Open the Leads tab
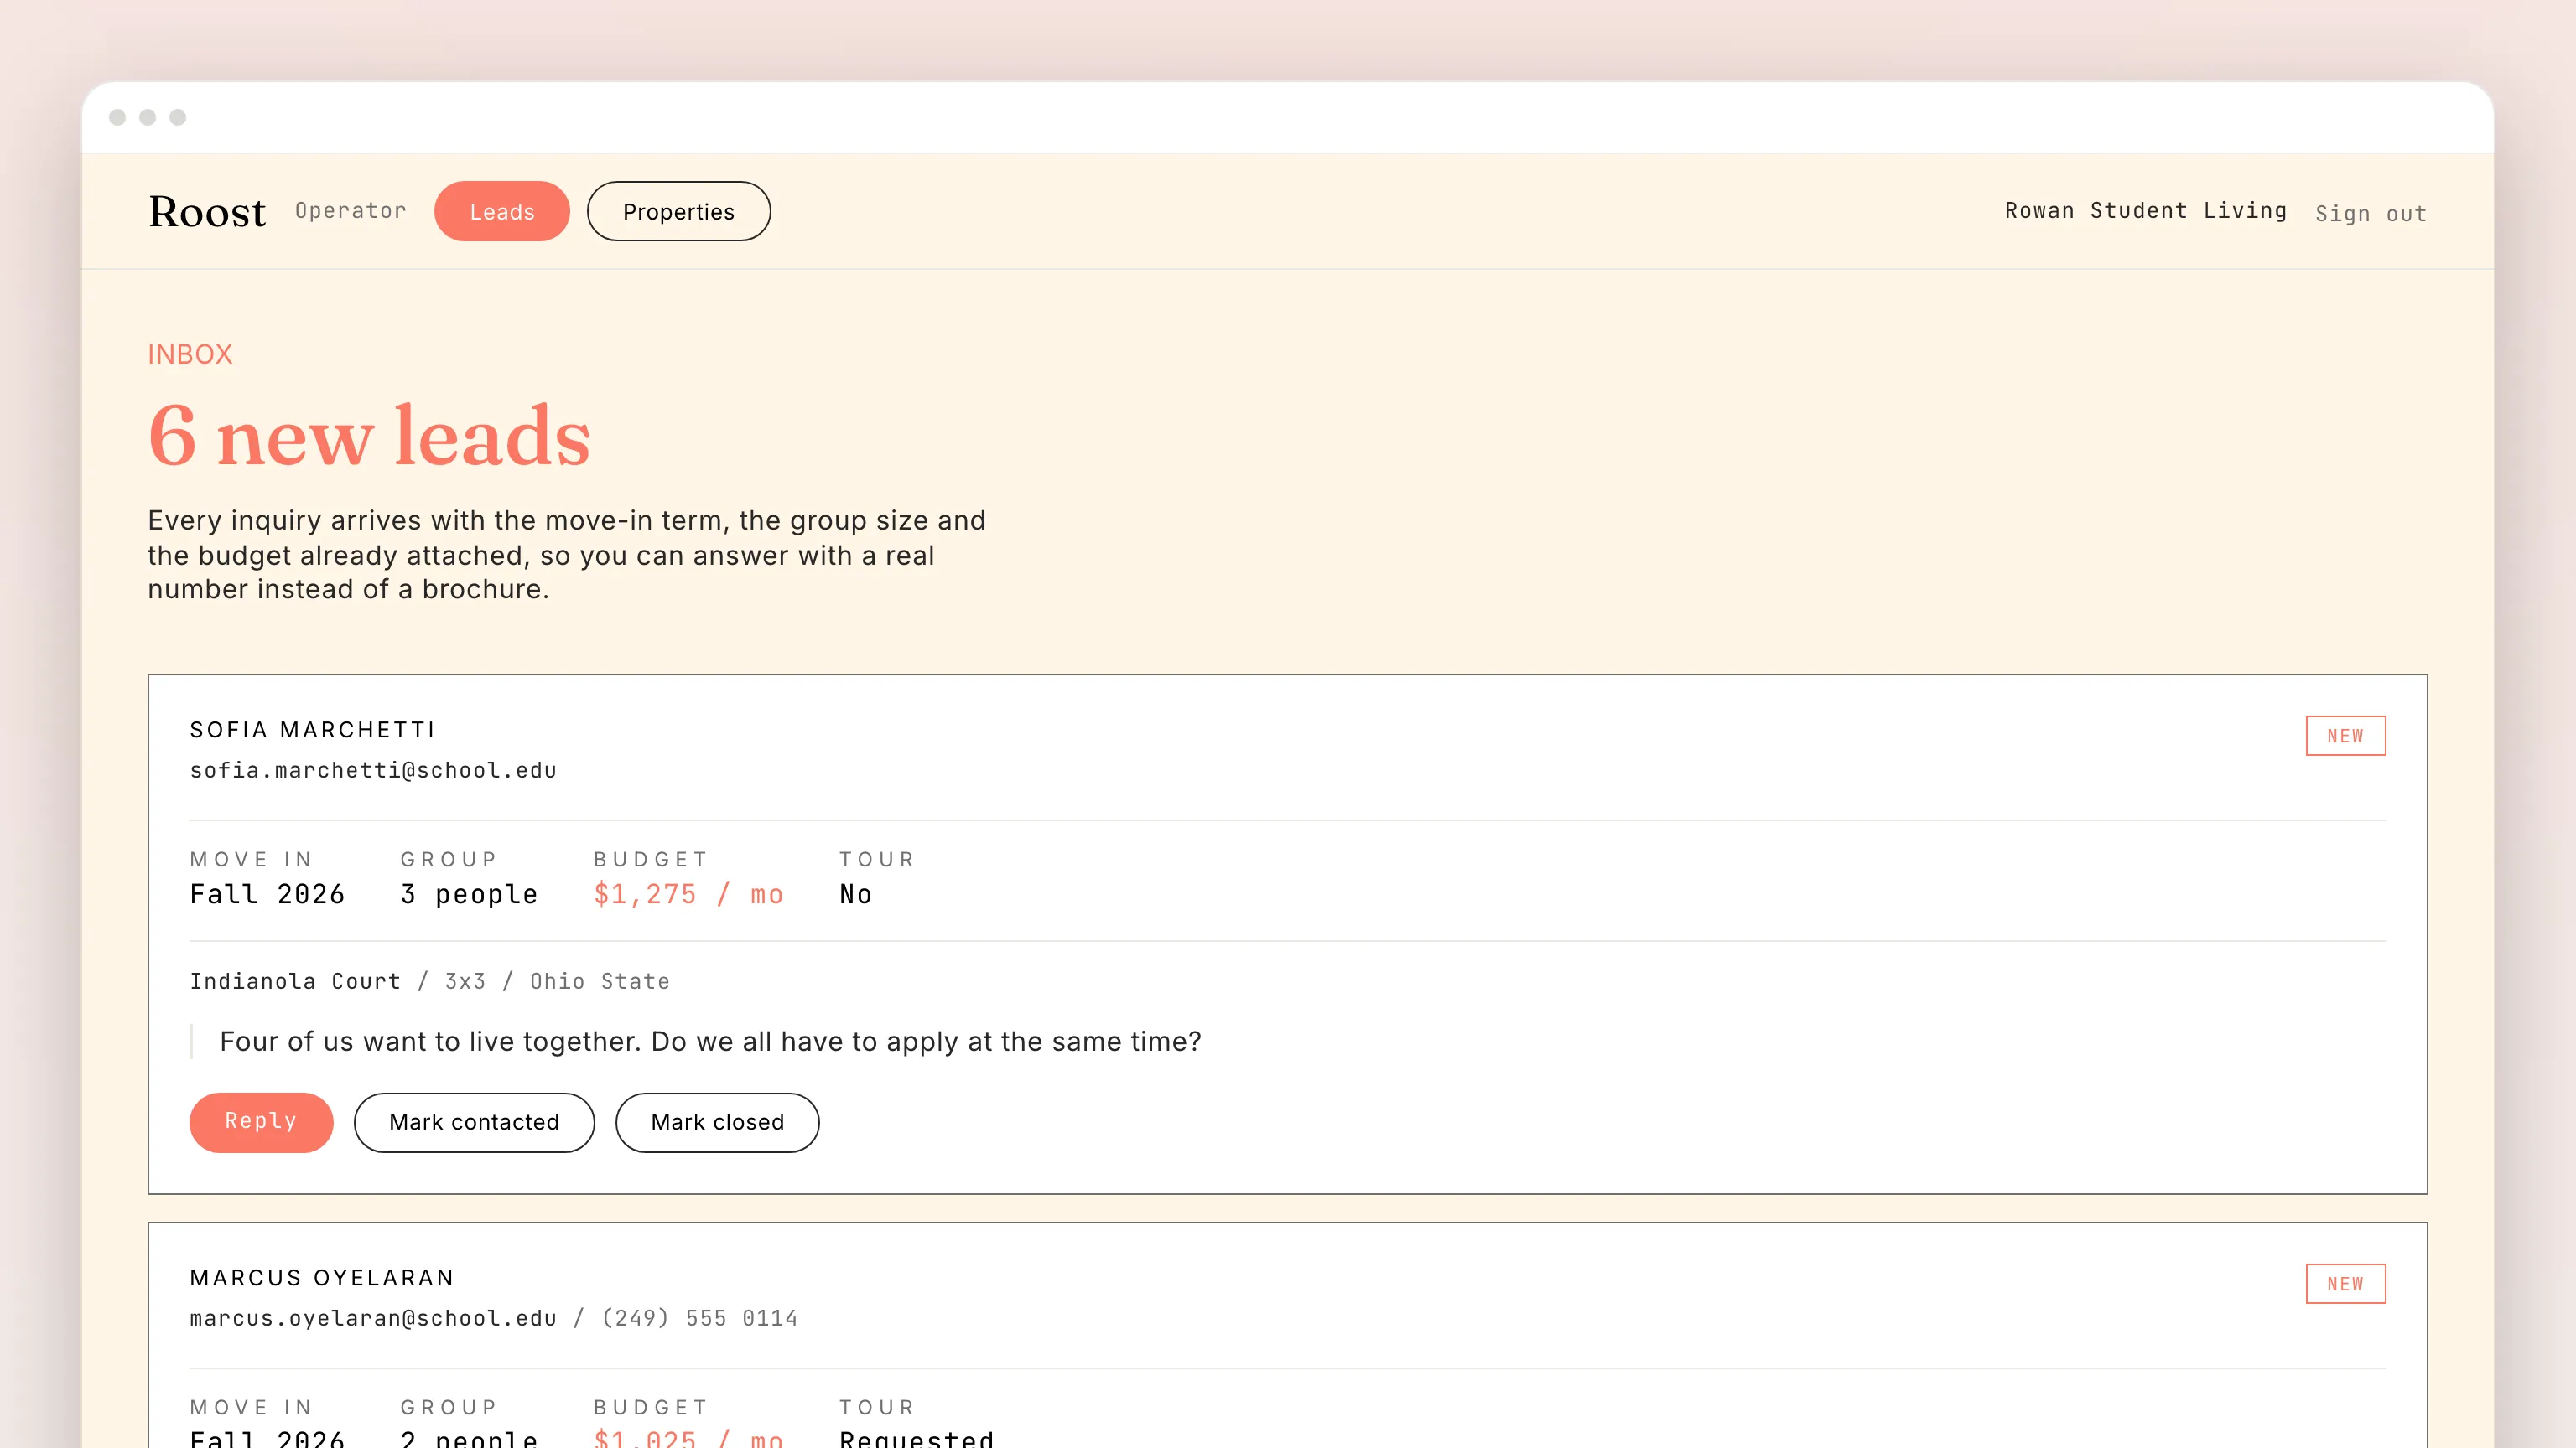 pos(502,211)
